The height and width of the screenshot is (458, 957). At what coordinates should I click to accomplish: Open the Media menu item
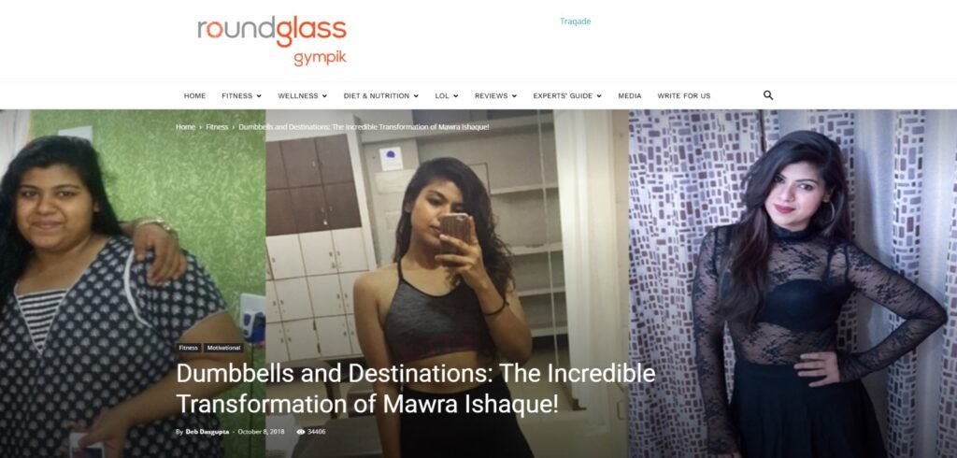pos(629,96)
